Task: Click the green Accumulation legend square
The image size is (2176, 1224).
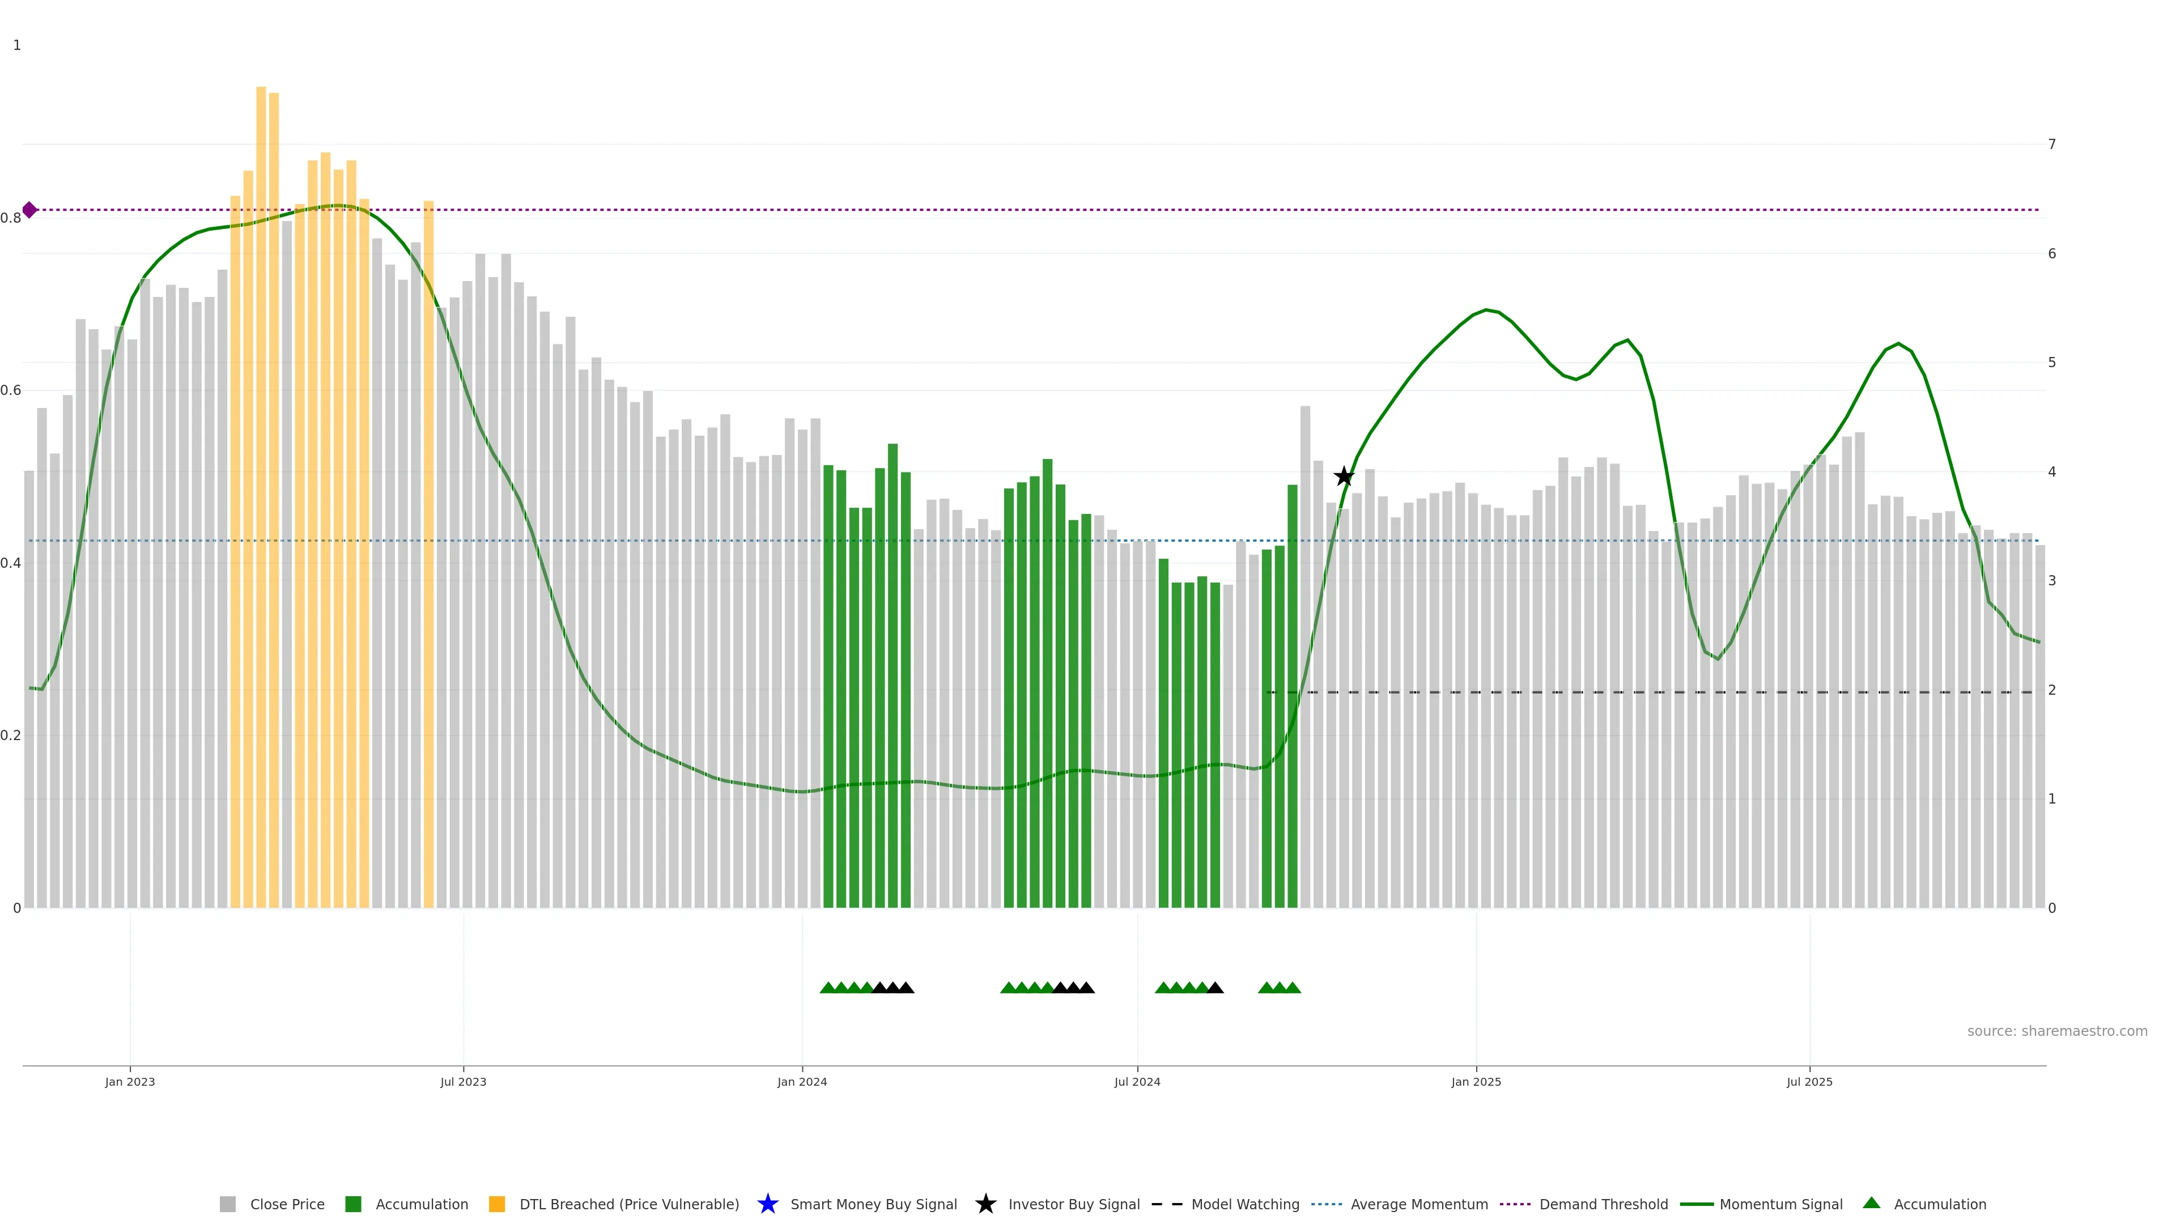Action: point(353,1204)
